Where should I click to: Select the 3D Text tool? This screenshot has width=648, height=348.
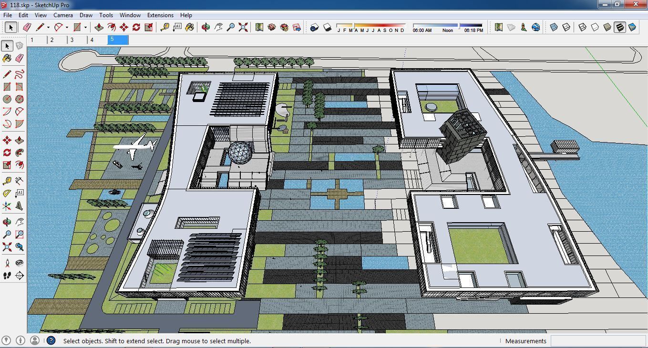coord(20,206)
